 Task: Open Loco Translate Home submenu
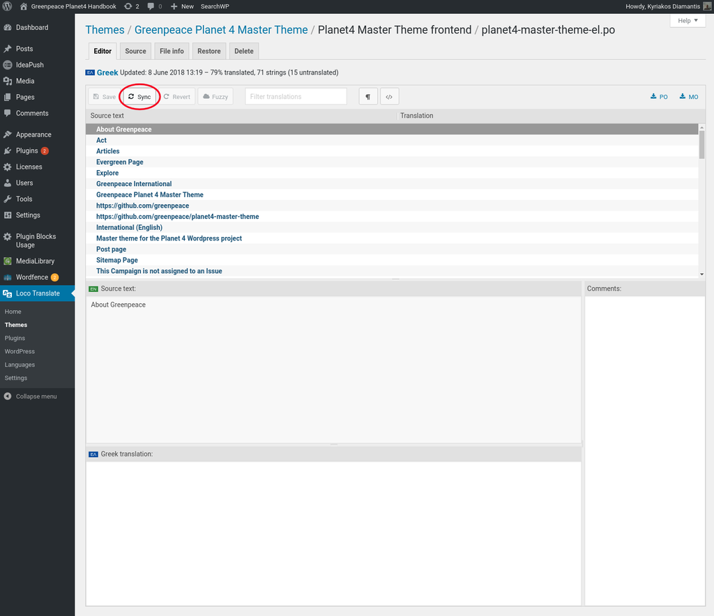coord(13,311)
